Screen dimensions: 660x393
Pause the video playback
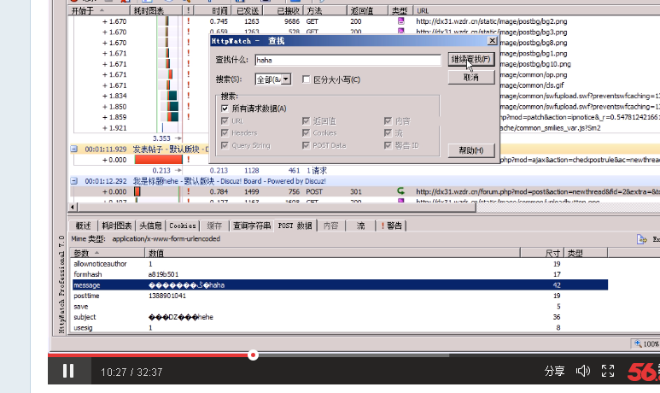67,371
